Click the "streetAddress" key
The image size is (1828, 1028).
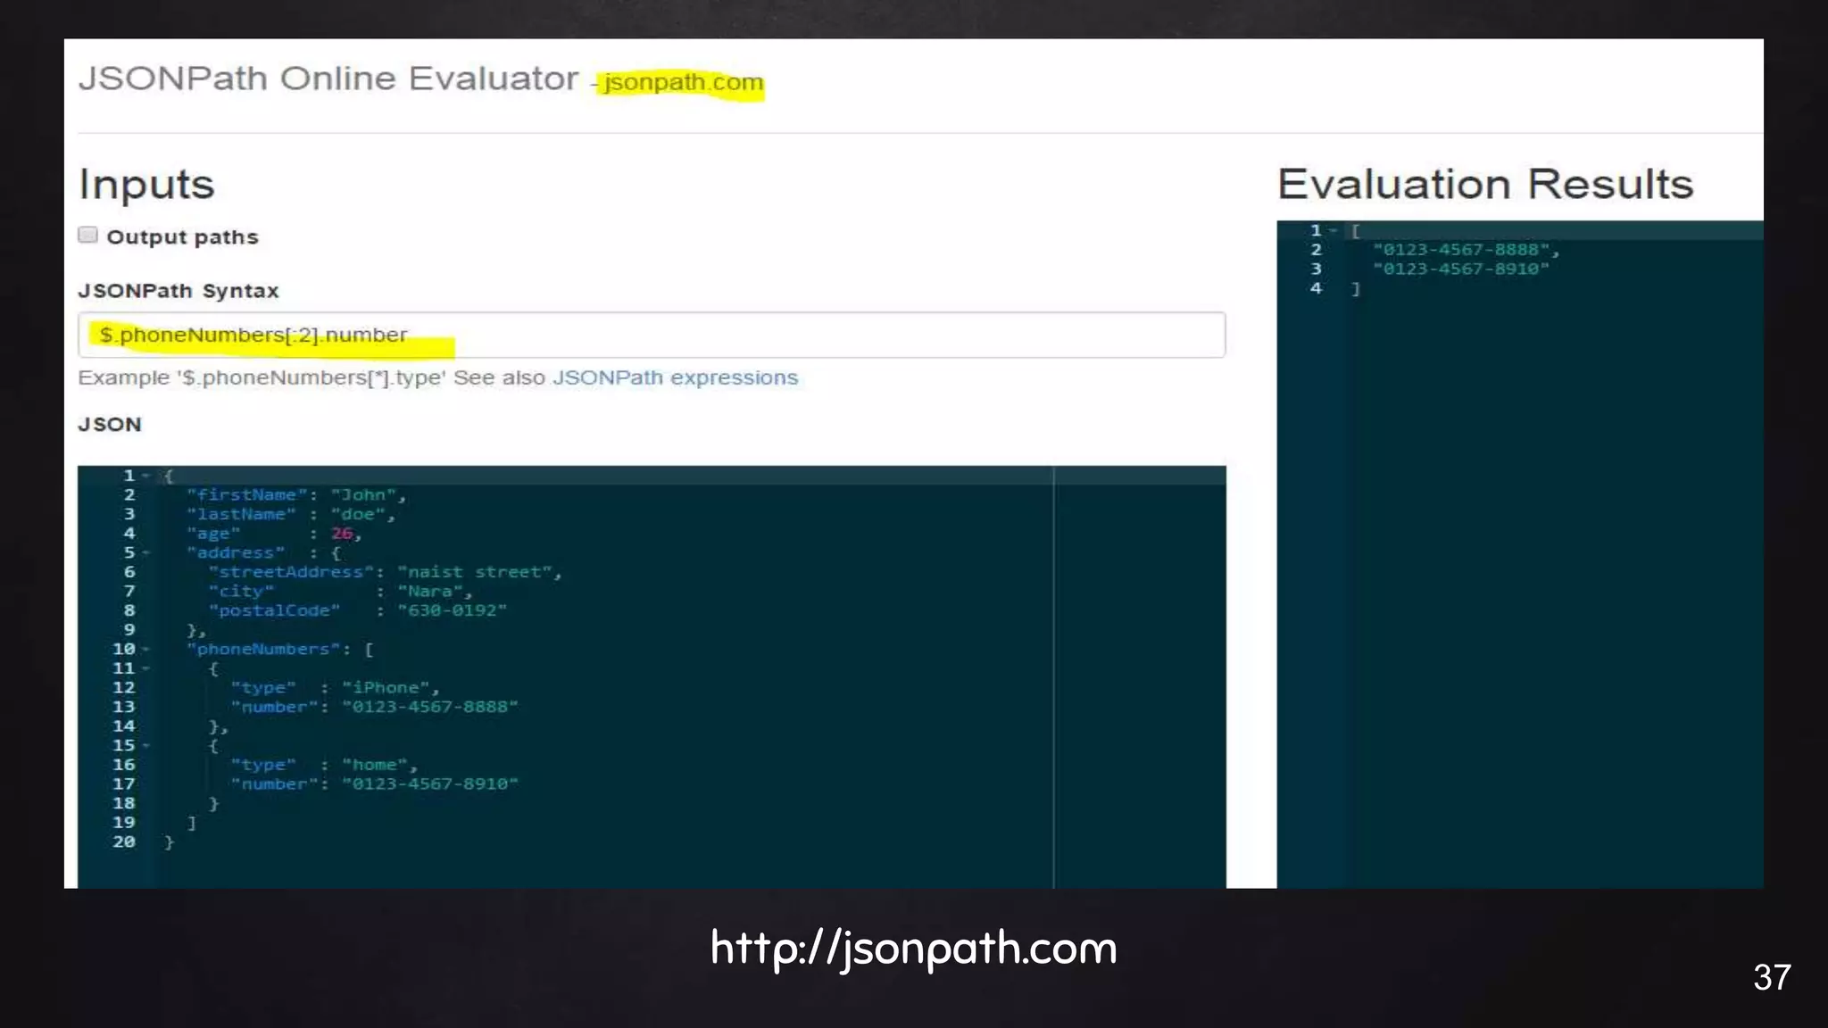coord(291,572)
